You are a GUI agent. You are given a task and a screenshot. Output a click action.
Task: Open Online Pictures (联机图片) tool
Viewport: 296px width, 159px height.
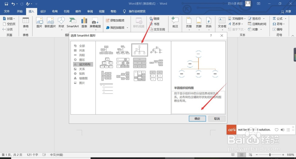point(50,23)
